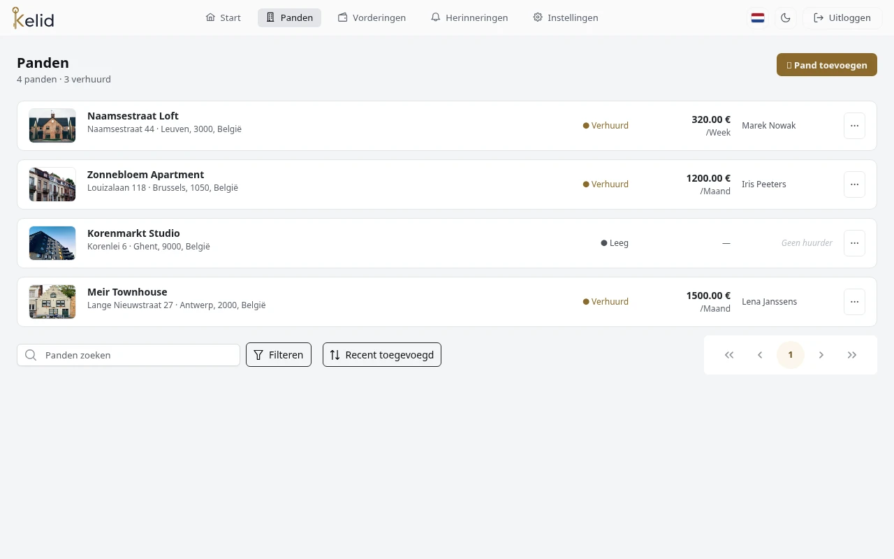Click address Lange Nieuwstraat 27 Antwerp
Image resolution: width=894 pixels, height=559 pixels.
point(176,305)
